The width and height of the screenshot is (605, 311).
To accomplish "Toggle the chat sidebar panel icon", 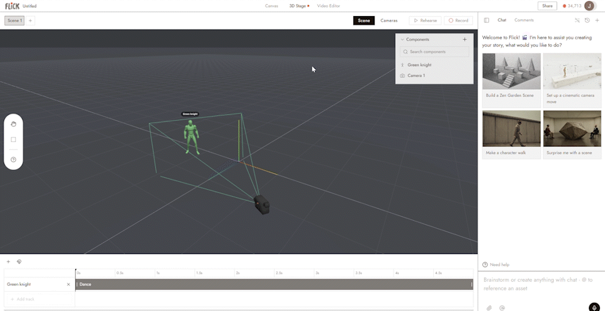I will pyautogui.click(x=486, y=20).
